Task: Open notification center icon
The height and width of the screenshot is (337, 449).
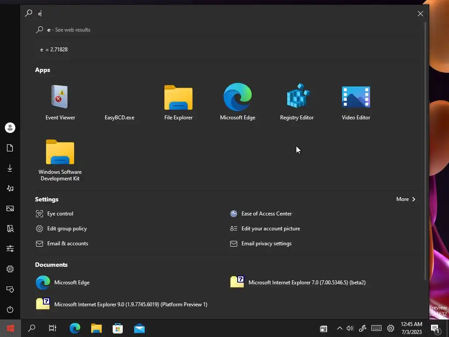Action: [435, 329]
